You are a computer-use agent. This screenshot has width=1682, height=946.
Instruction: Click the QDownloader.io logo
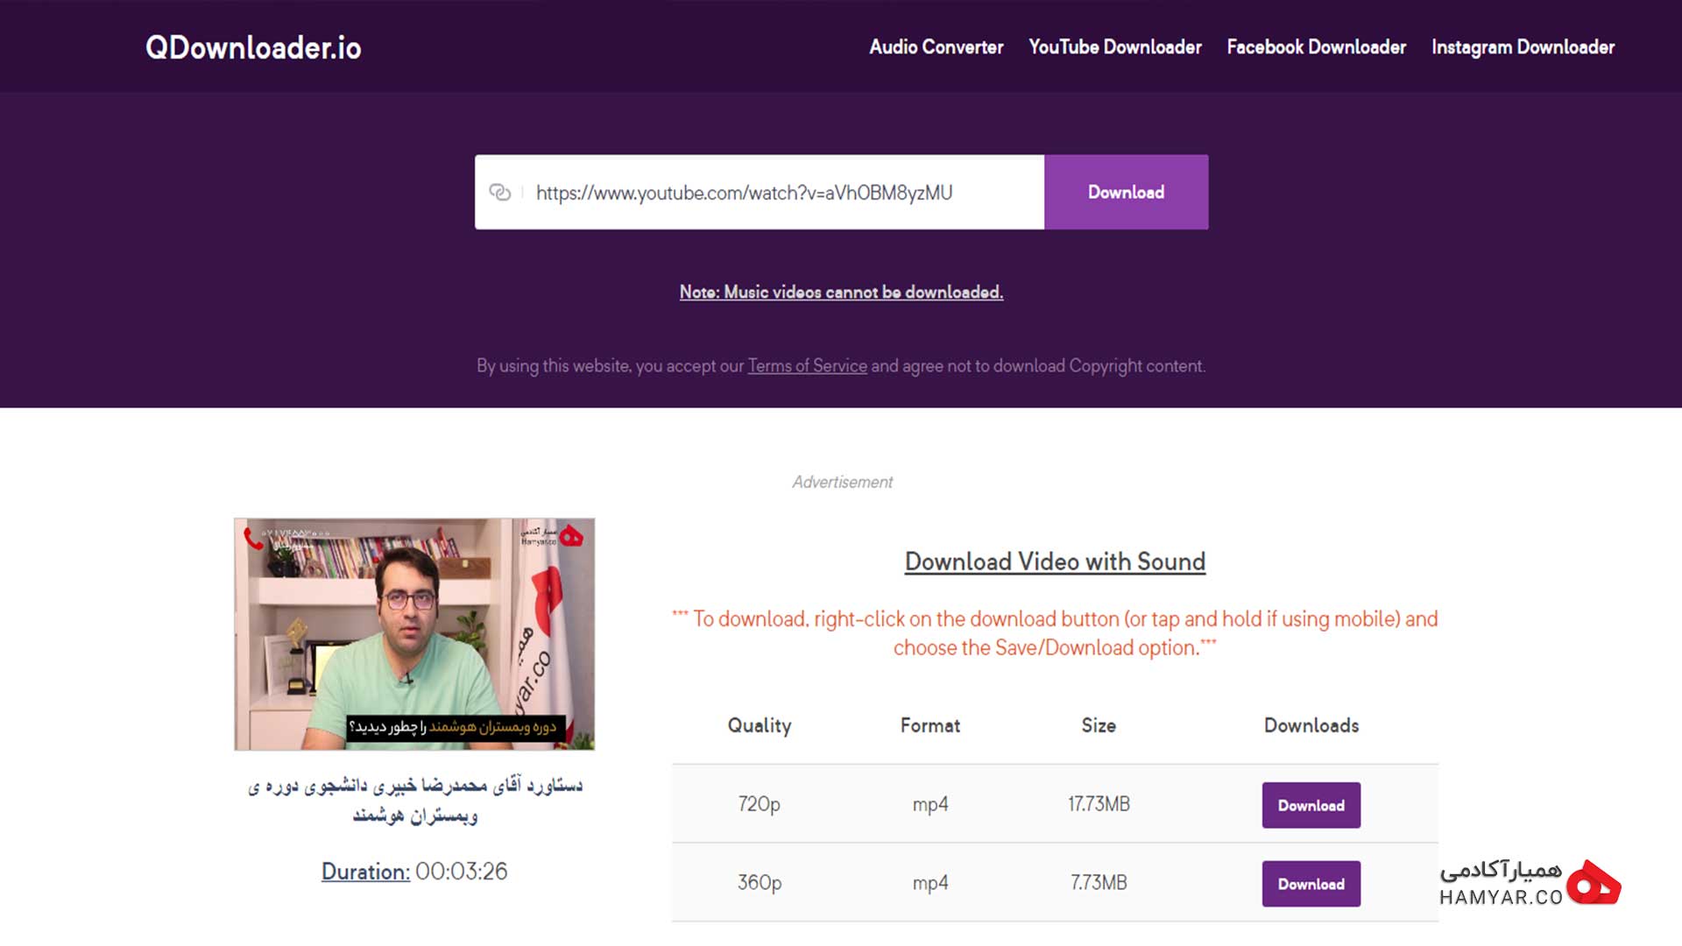pos(253,47)
